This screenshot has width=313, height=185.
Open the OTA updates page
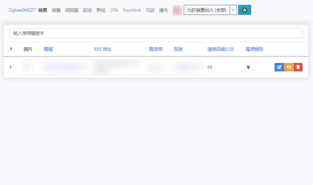[x=114, y=10]
